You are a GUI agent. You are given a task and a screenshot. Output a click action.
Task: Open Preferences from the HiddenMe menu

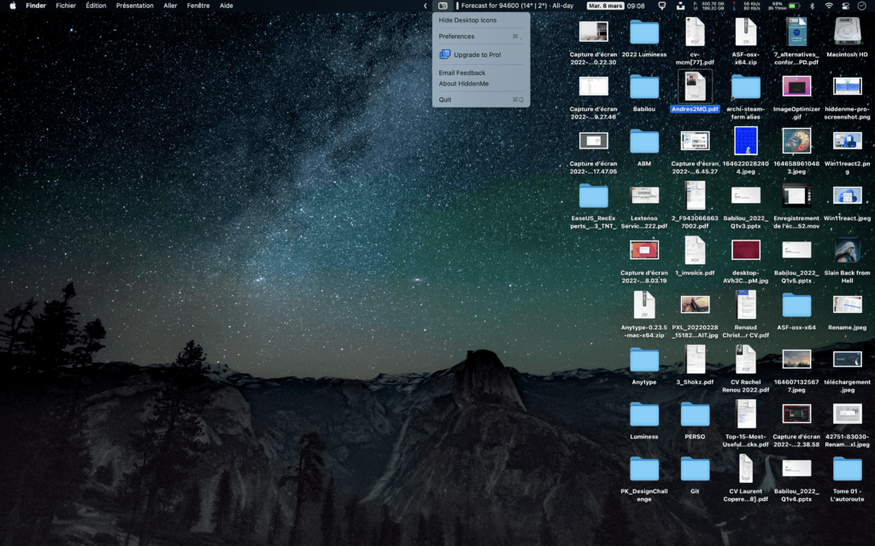481,36
